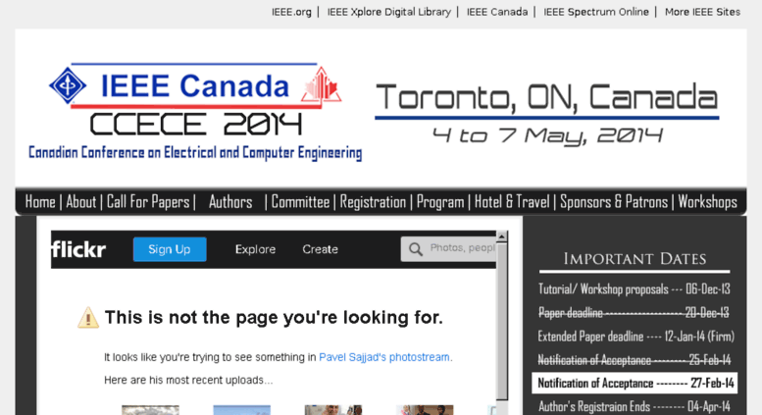Click Extended Paper deadline 12-Jan-14 row
This screenshot has width=762, height=415.
click(x=635, y=337)
